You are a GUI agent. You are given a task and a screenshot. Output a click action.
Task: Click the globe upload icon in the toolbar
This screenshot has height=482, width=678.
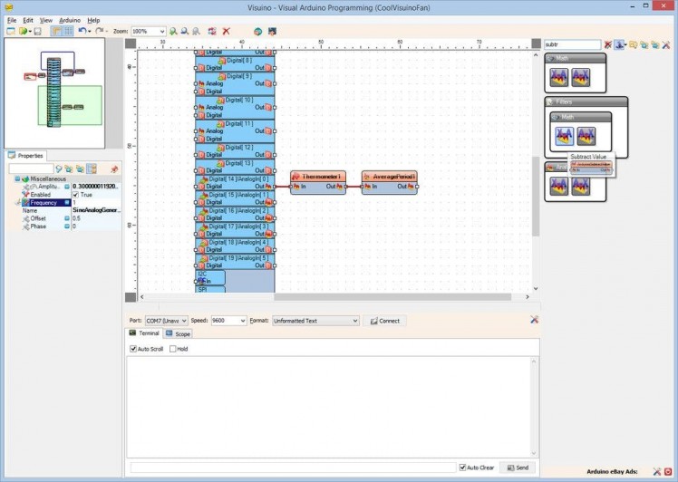click(257, 31)
